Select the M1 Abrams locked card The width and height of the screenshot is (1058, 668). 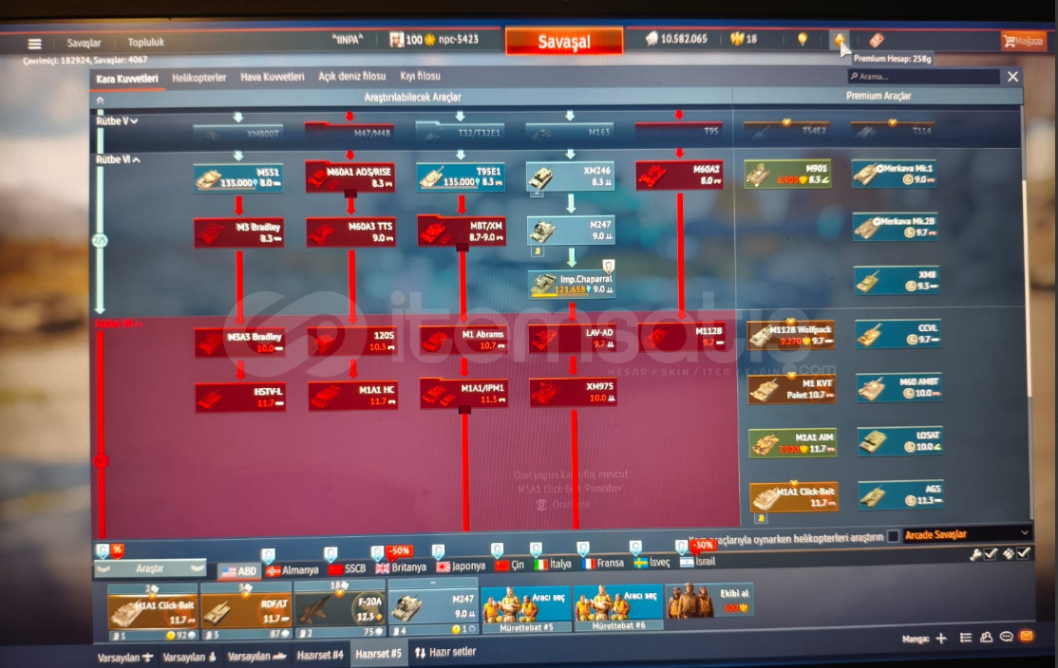463,339
